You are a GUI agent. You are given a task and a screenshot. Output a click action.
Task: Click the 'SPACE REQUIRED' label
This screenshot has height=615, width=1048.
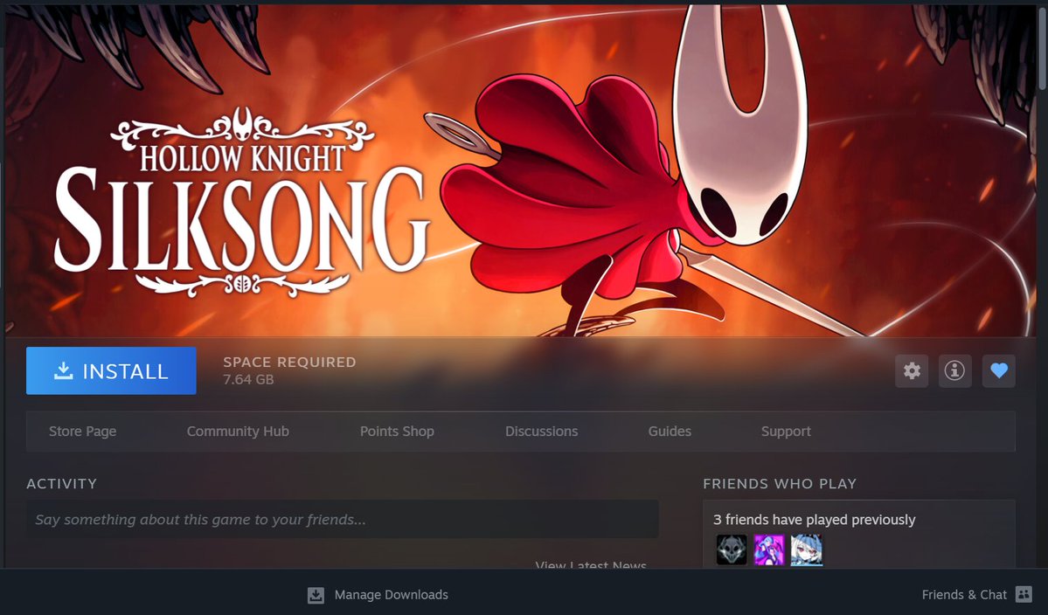tap(289, 362)
